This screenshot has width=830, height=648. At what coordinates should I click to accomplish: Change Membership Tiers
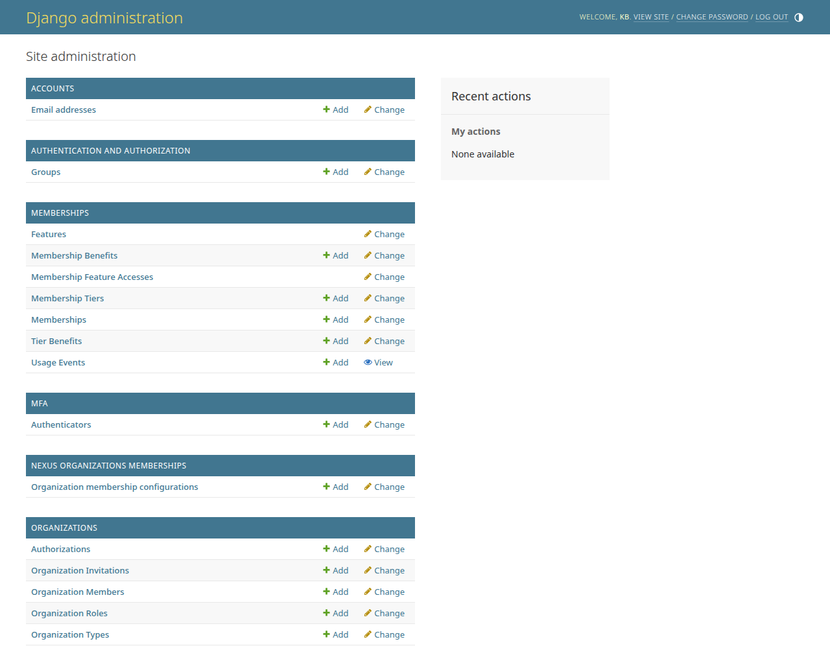tap(385, 298)
